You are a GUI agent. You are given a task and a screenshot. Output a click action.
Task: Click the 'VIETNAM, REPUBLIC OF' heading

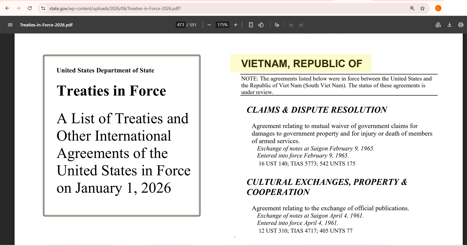pyautogui.click(x=302, y=64)
